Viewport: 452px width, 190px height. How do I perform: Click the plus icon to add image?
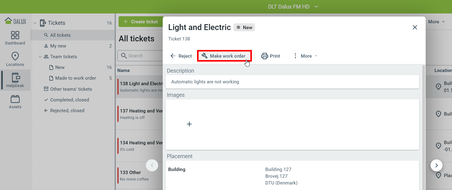click(x=189, y=124)
